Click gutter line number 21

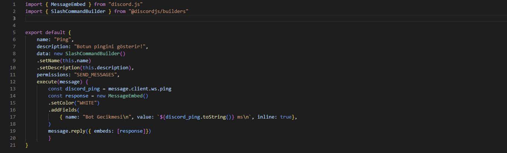point(13,145)
